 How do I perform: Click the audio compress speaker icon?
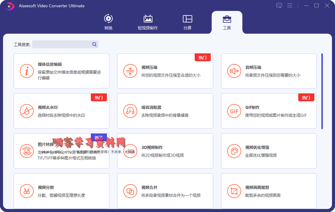234,71
